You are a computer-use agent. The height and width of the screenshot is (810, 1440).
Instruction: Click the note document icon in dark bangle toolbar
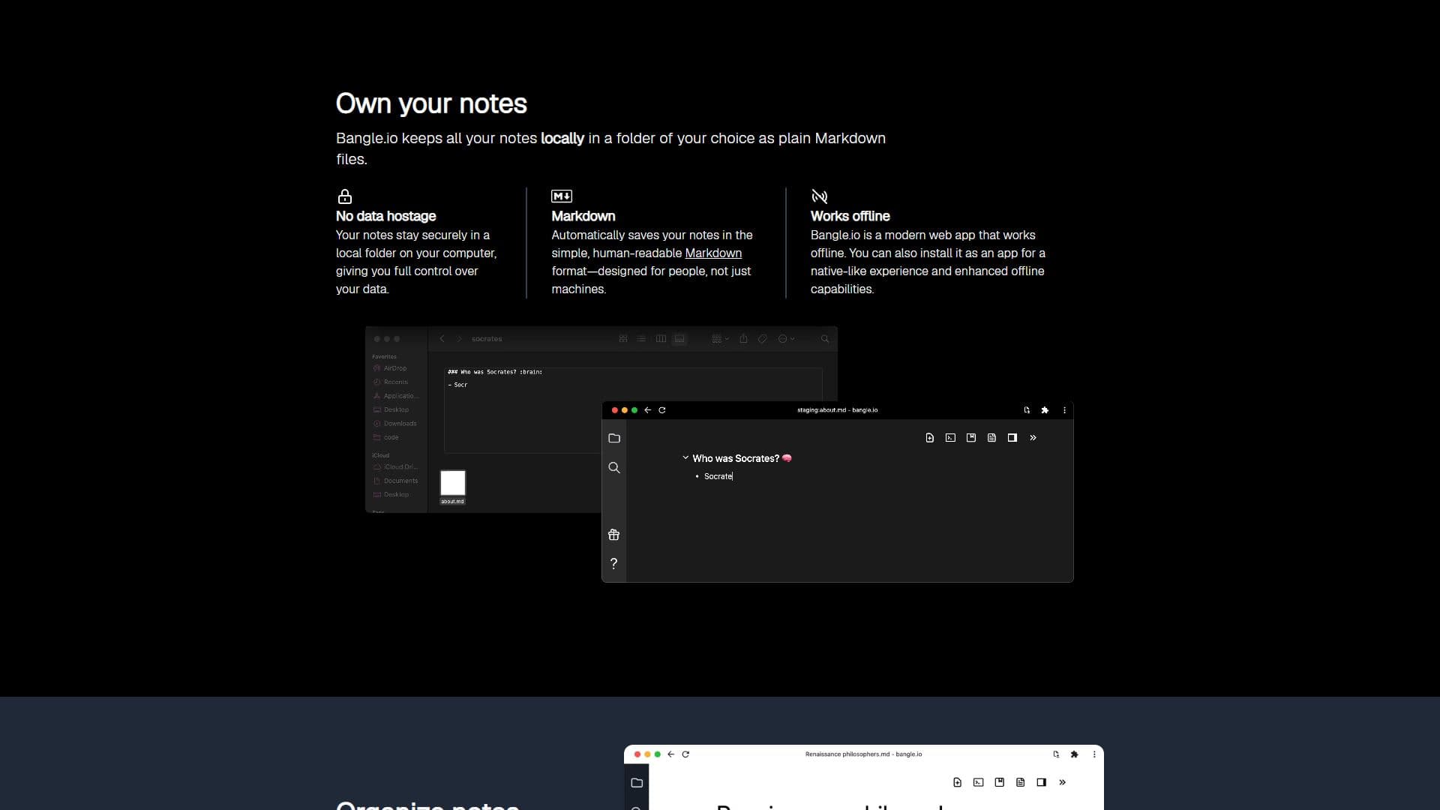click(991, 438)
